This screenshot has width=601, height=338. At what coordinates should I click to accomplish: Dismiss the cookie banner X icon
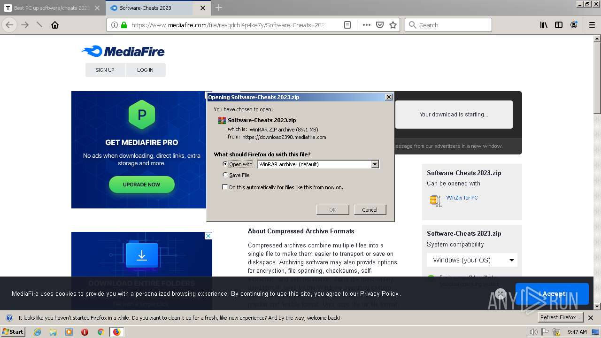pos(501,294)
